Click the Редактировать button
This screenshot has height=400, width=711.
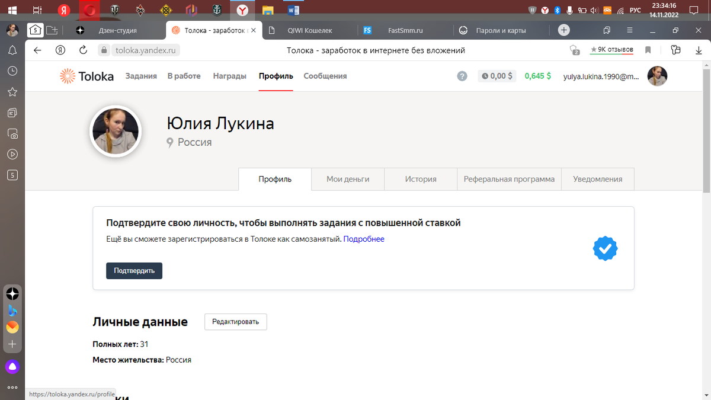236,322
